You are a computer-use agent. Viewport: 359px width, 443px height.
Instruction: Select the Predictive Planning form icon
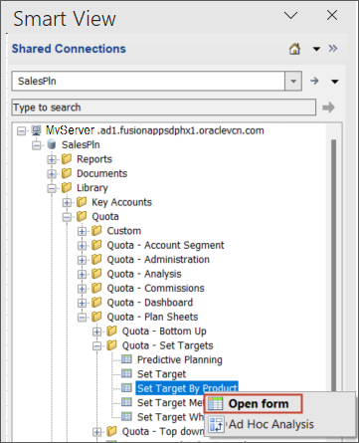[x=126, y=359]
